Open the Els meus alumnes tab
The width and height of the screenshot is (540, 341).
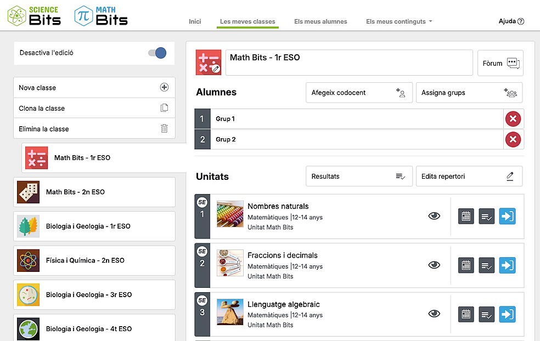click(x=320, y=21)
